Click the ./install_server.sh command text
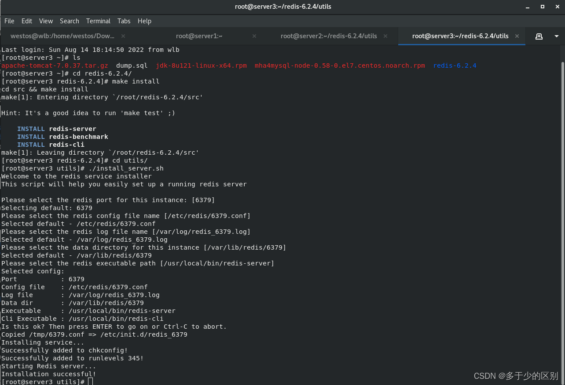 tap(126, 168)
